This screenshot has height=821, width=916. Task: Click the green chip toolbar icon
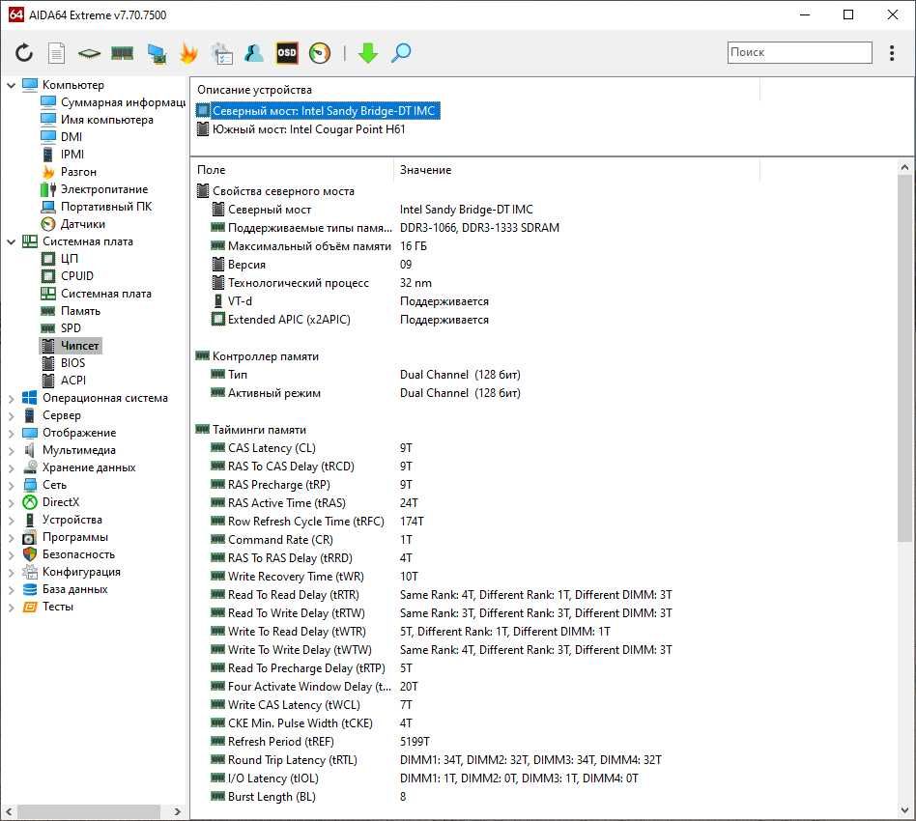(89, 54)
